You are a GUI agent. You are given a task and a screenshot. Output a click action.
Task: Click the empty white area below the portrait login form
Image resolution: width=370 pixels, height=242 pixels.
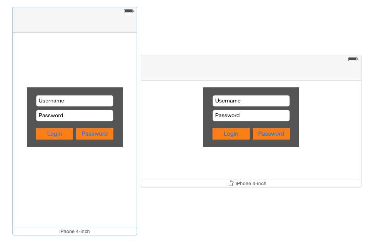[x=75, y=186]
